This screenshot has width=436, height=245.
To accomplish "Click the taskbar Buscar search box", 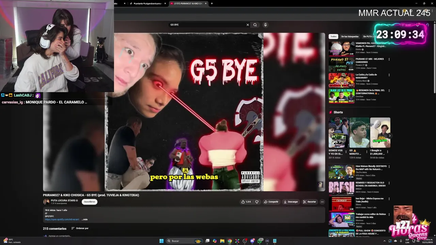I will coord(184,241).
